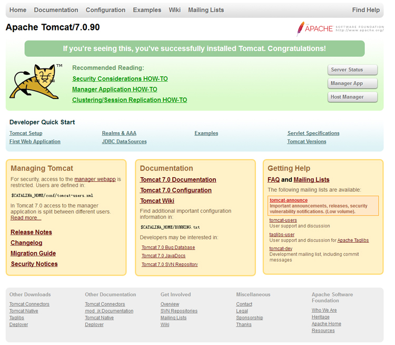
Task: Open Servlet Specifications link
Action: coord(313,133)
